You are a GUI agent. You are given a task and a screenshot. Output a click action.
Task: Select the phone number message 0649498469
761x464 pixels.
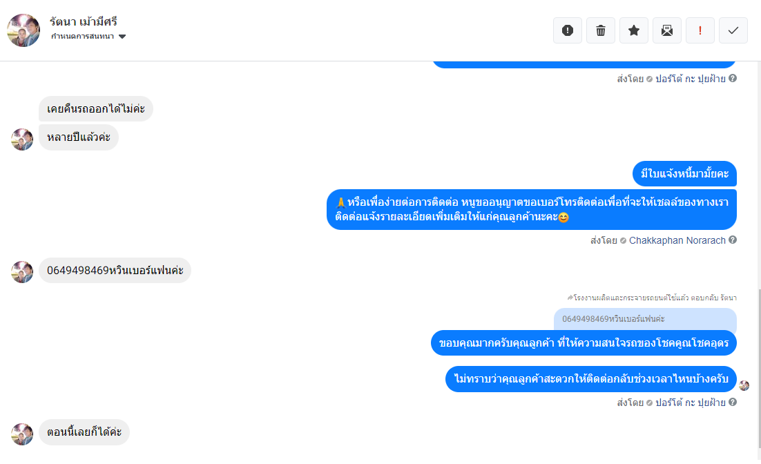115,271
